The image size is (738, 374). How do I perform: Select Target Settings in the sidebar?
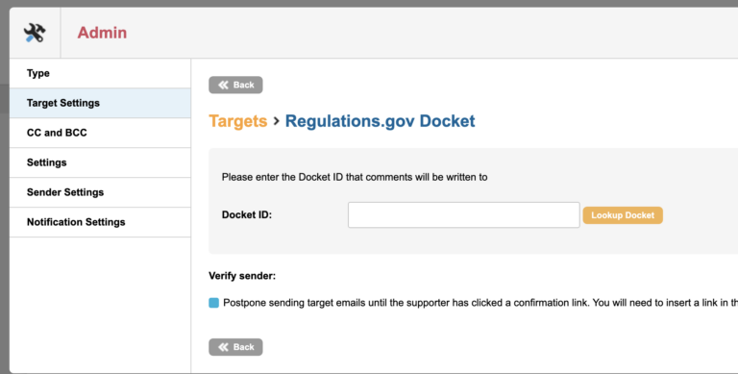[100, 103]
